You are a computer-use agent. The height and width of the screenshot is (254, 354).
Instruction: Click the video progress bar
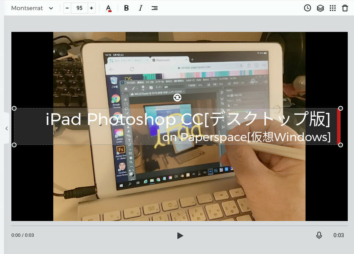(180, 225)
